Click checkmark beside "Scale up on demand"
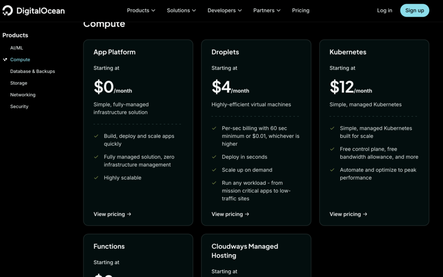Image resolution: width=443 pixels, height=277 pixels. pos(214,170)
